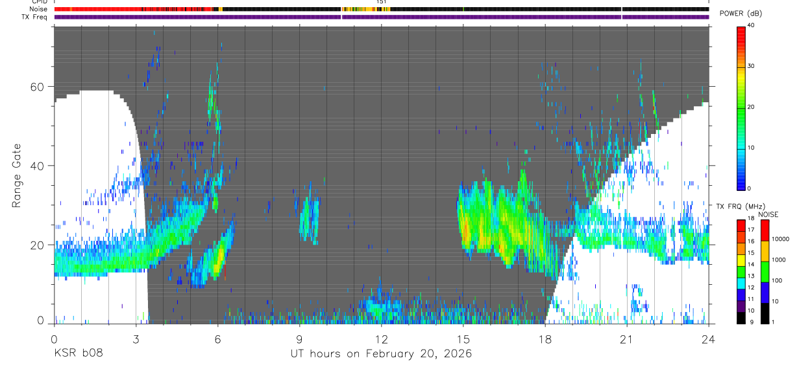Image resolution: width=797 pixels, height=367 pixels.
Task: Click the range-time power plot area
Action: tap(382, 175)
